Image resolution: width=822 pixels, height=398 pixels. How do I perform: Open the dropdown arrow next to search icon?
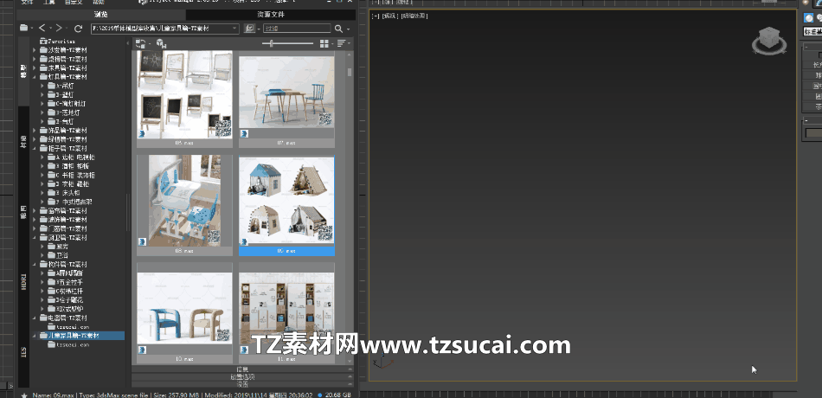[x=348, y=29]
